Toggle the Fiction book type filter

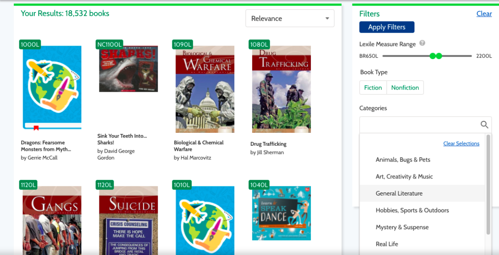coord(373,88)
